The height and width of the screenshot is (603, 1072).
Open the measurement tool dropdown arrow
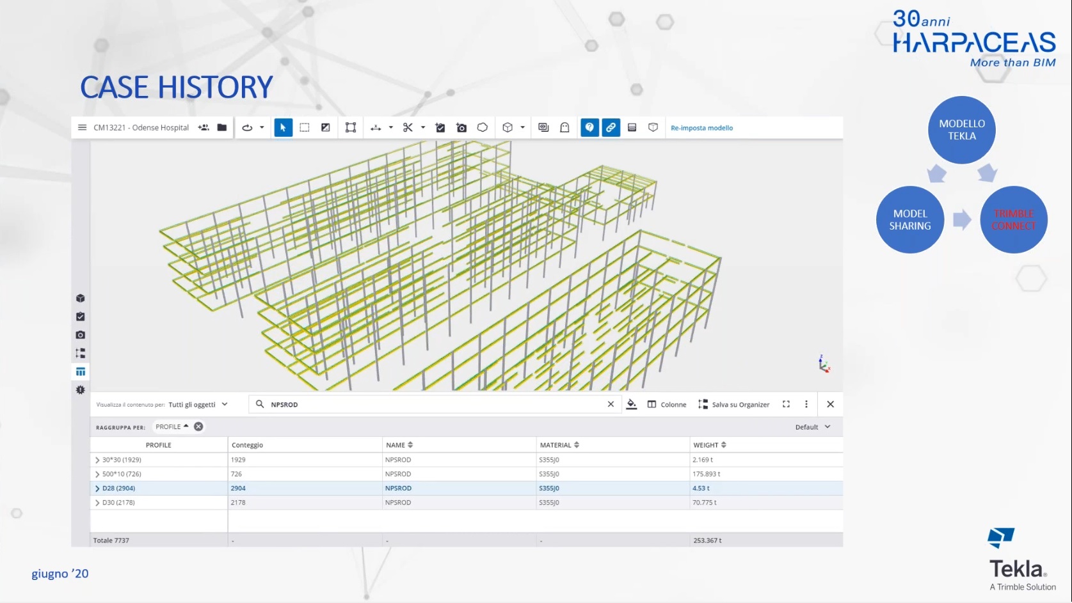pos(390,127)
